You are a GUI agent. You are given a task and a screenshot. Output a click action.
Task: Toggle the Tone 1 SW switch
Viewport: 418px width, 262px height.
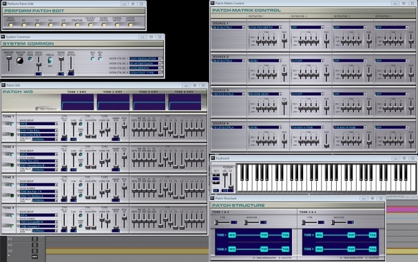[x=12, y=124]
